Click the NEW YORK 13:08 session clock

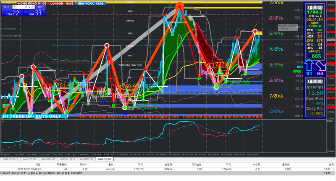click(90, 3)
